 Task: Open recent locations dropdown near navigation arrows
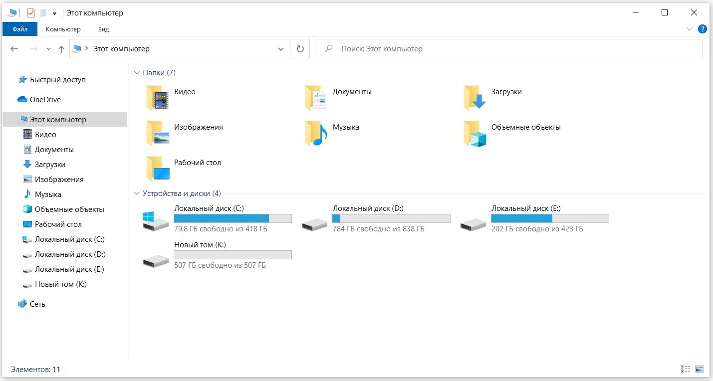point(48,49)
